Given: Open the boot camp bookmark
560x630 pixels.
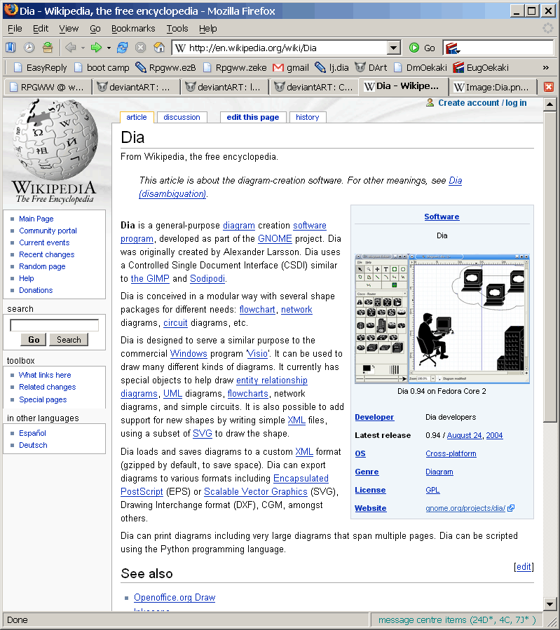Looking at the screenshot, I should click(x=102, y=67).
